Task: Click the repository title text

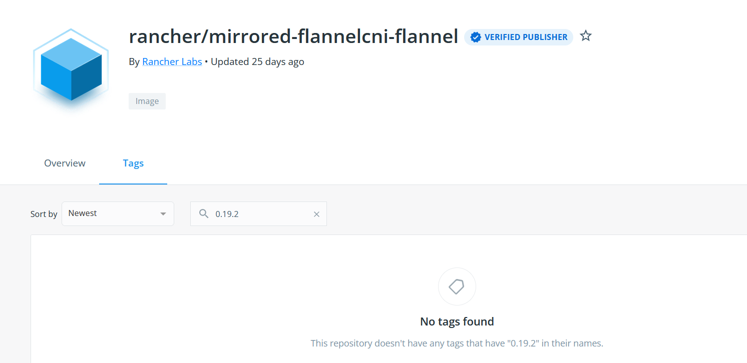Action: 293,36
